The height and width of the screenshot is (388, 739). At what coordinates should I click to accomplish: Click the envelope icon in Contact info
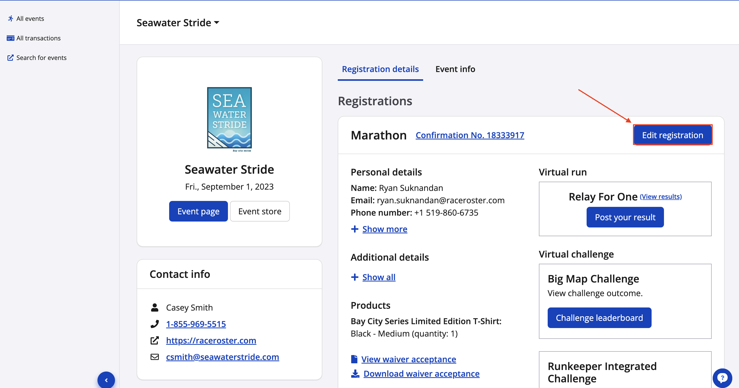pyautogui.click(x=155, y=357)
